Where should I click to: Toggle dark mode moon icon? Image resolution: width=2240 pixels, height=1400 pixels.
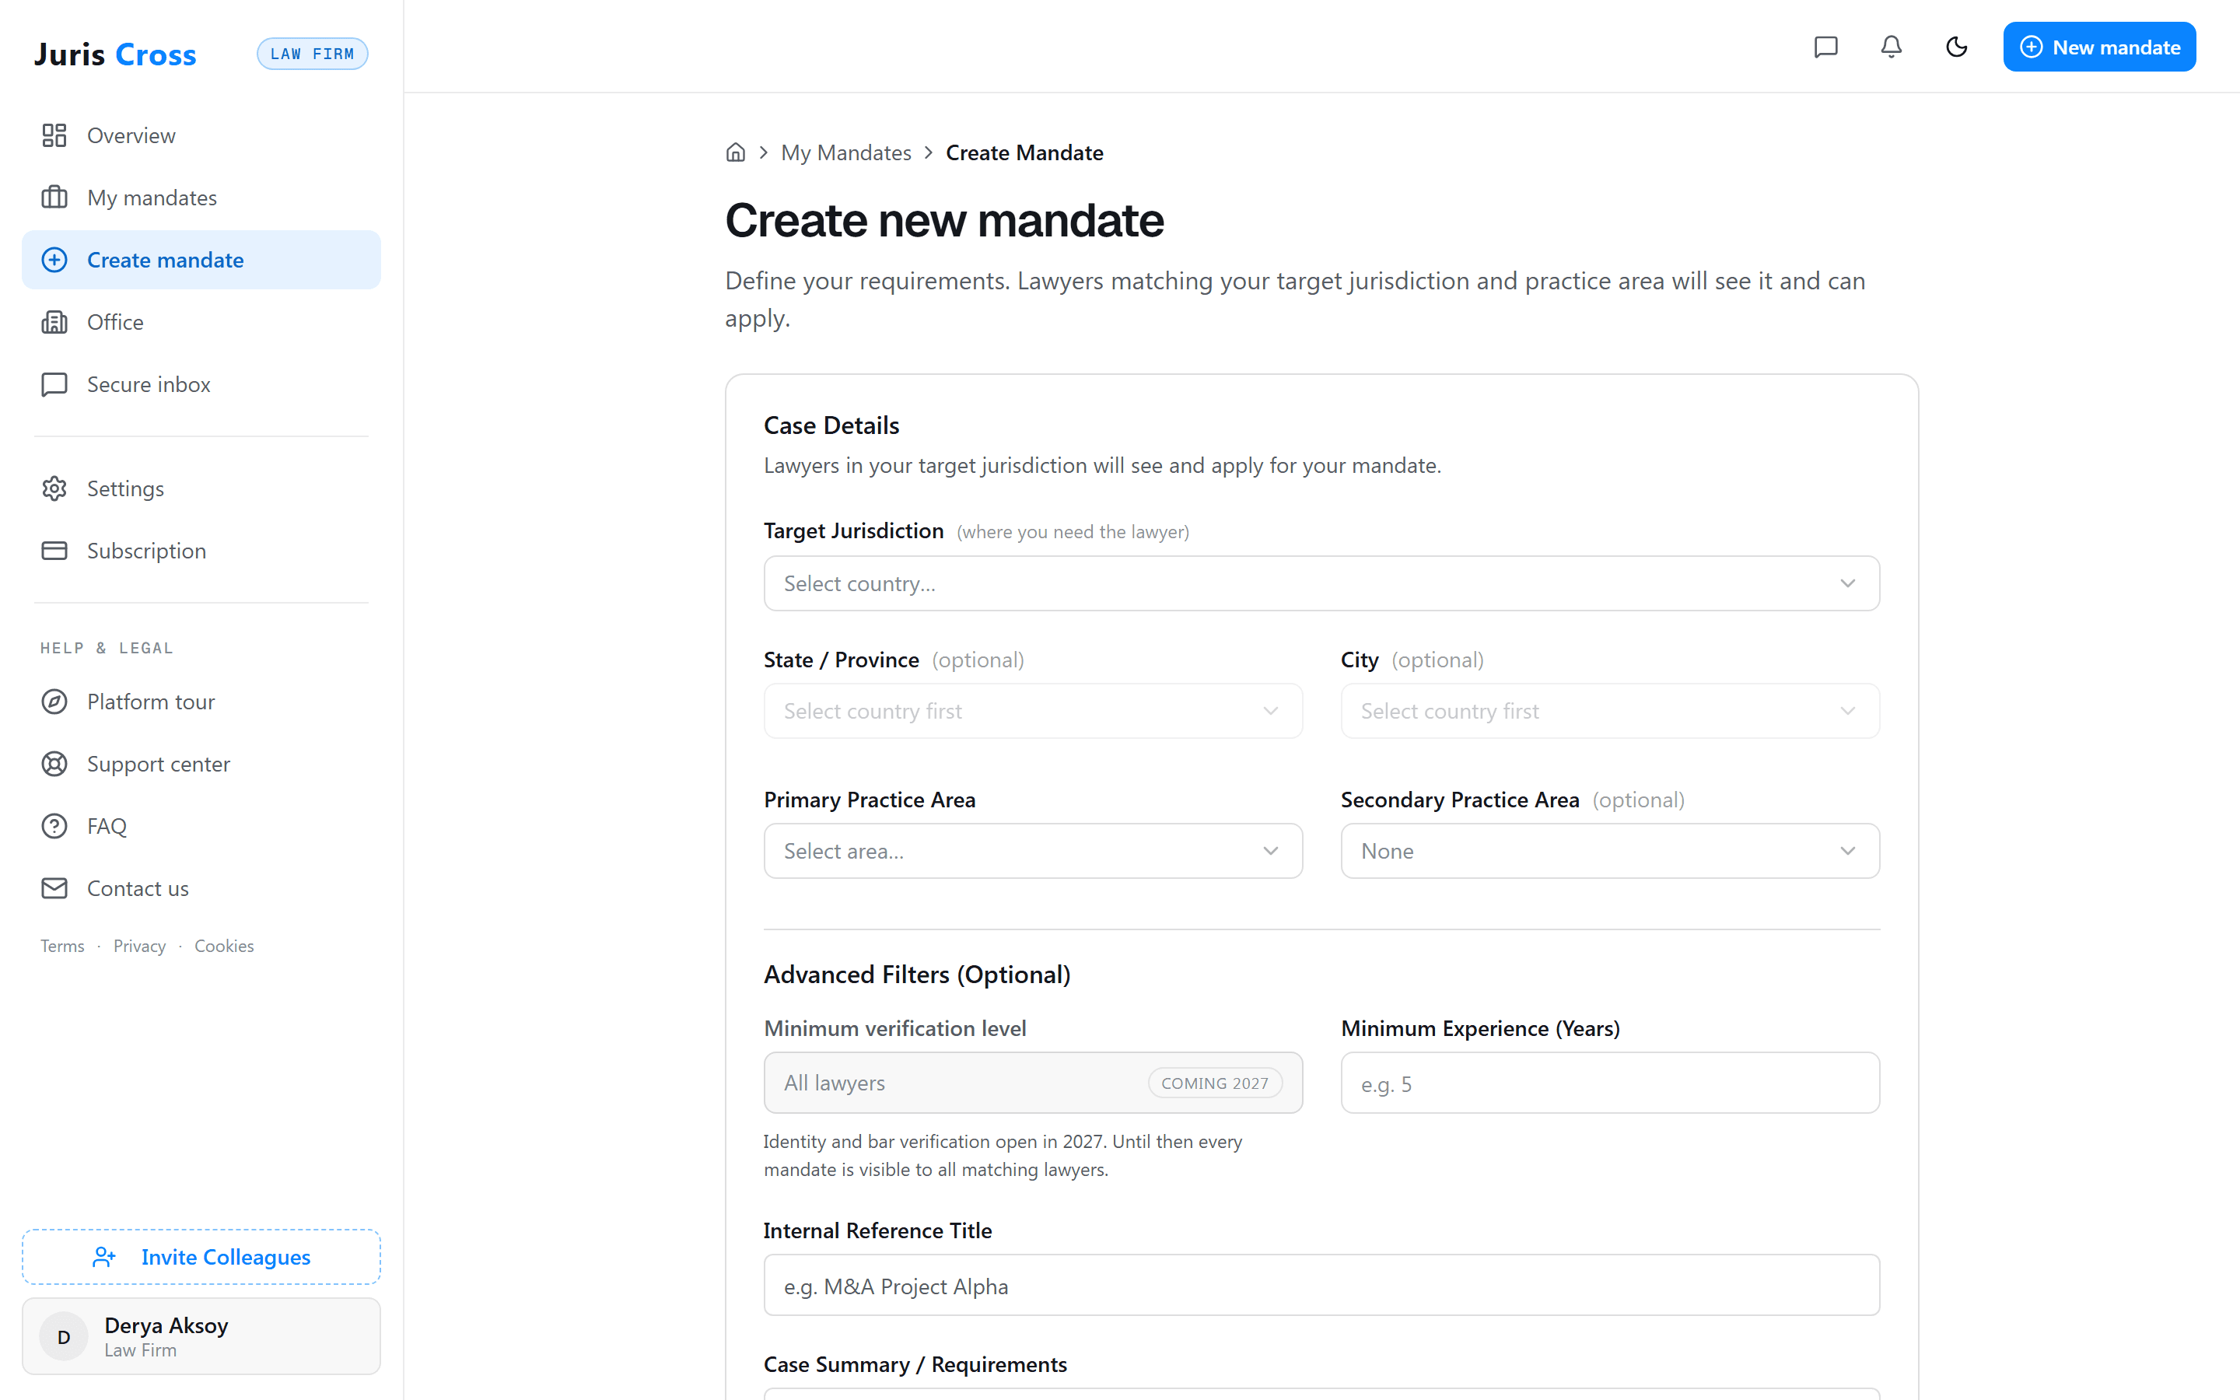(x=1956, y=47)
